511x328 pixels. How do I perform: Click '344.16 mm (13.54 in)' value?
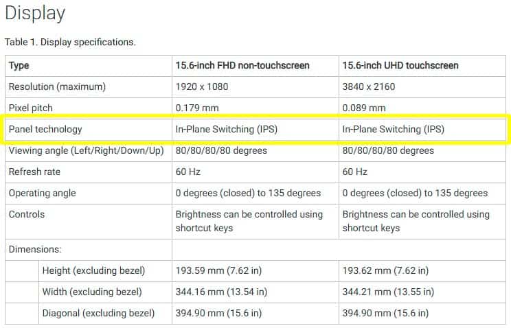point(221,292)
